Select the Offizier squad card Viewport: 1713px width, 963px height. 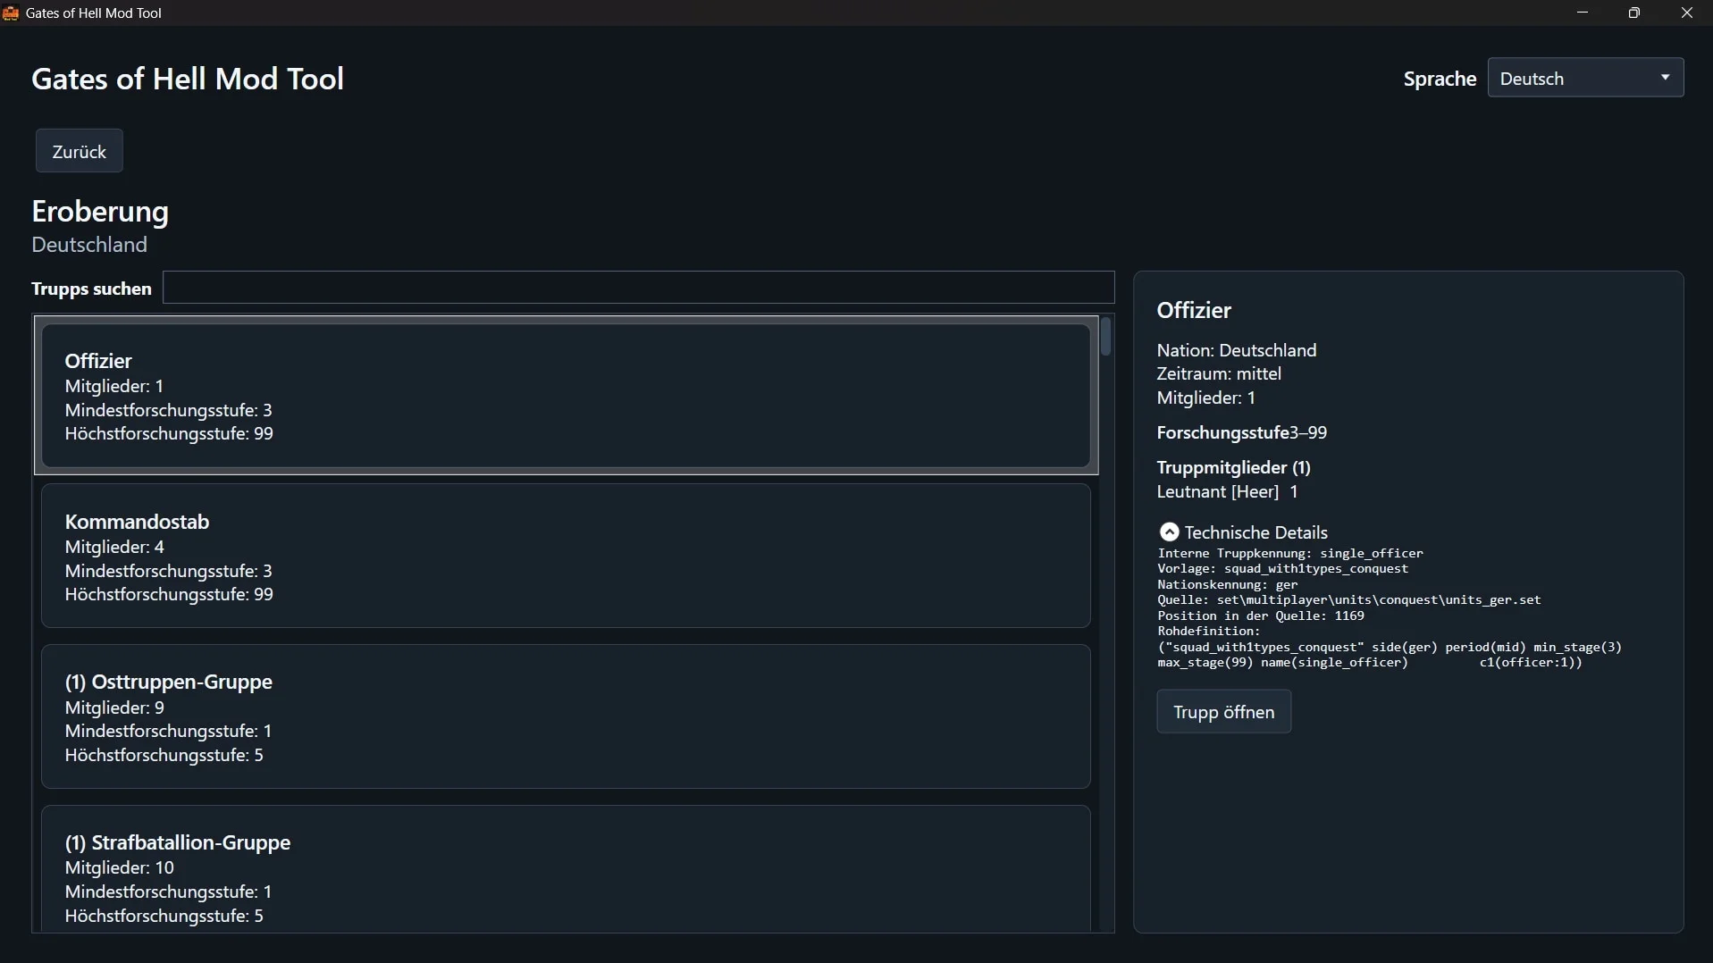[x=566, y=396]
